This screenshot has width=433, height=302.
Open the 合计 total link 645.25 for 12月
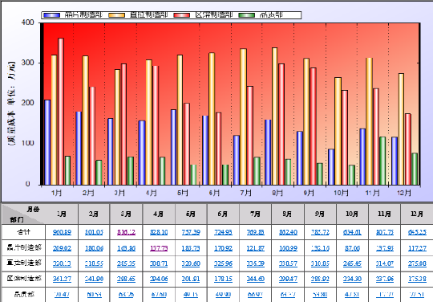click(x=417, y=232)
